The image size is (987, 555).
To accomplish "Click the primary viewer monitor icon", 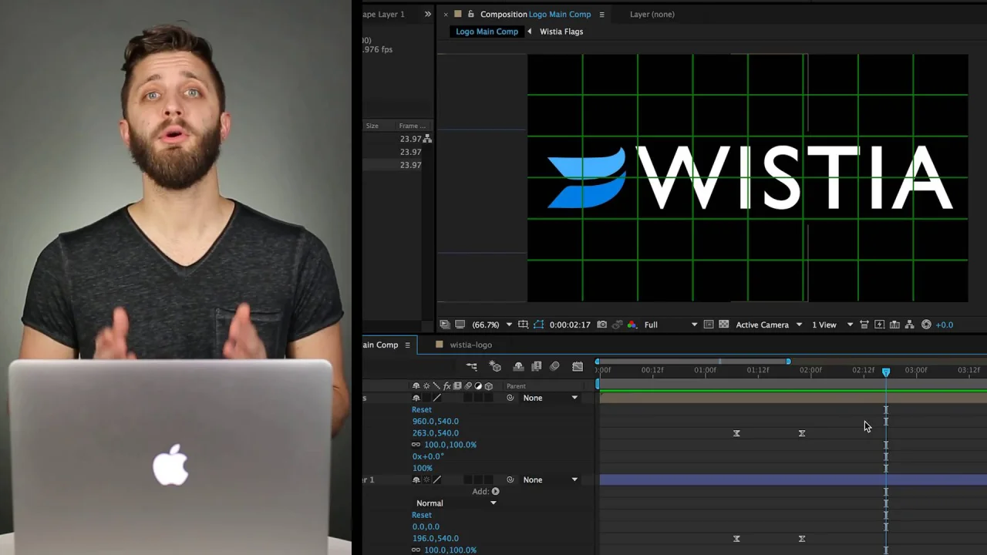I will (460, 325).
